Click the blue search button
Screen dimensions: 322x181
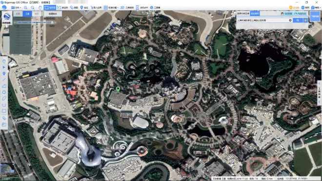point(298,20)
